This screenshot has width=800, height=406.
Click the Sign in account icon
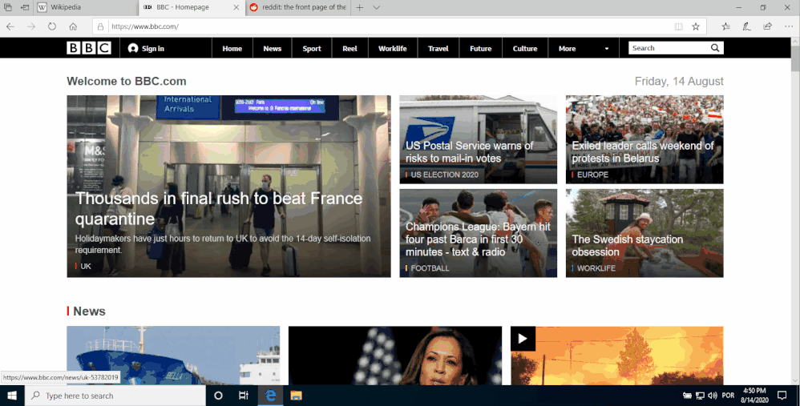pyautogui.click(x=133, y=48)
